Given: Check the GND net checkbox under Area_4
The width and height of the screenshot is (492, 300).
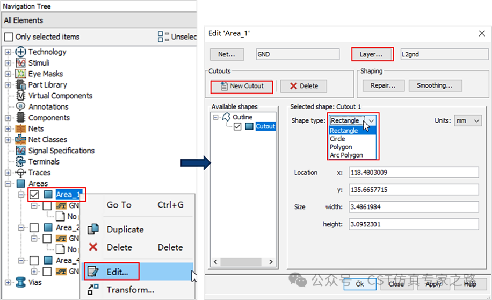Looking at the screenshot, I should click(x=47, y=272).
